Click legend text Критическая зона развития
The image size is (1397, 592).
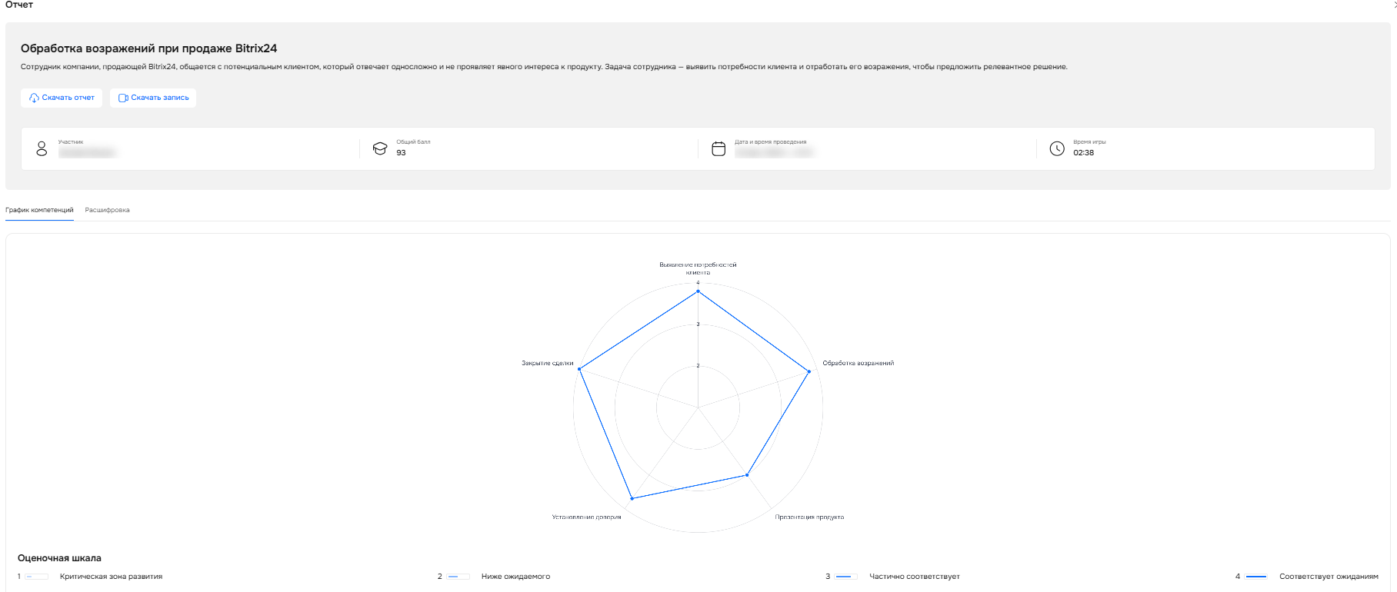tap(111, 577)
